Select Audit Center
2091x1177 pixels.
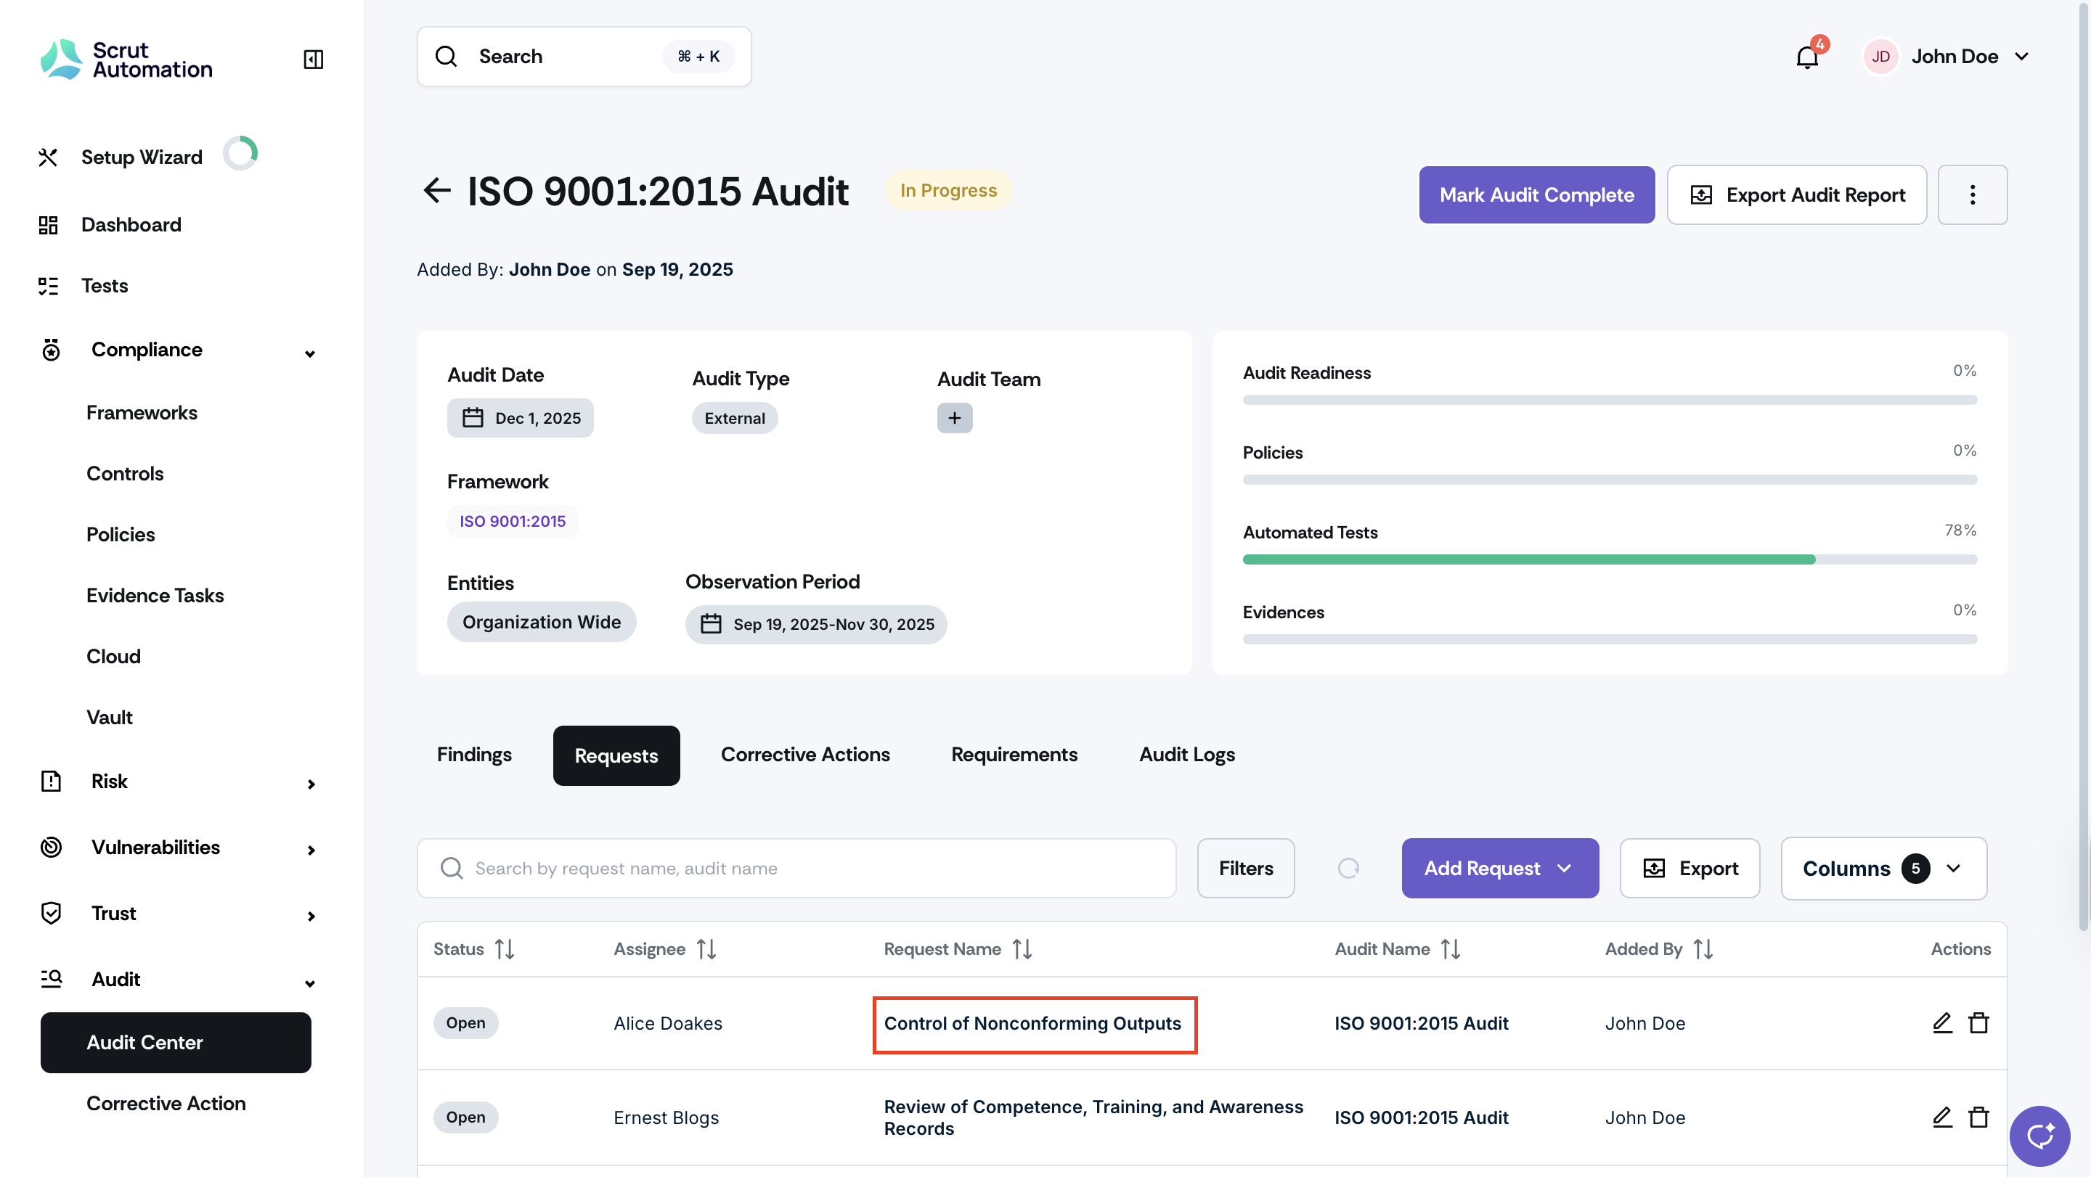[x=175, y=1042]
